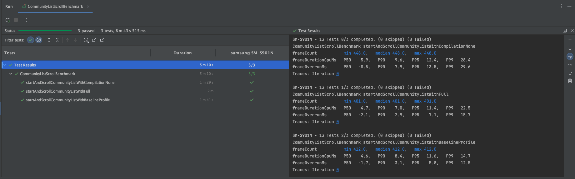Open the min 448.0 frameCount link
This screenshot has width=575, height=179.
pyautogui.click(x=354, y=53)
